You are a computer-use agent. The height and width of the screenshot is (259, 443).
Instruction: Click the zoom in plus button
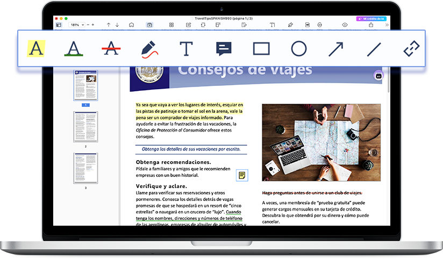tap(92, 25)
